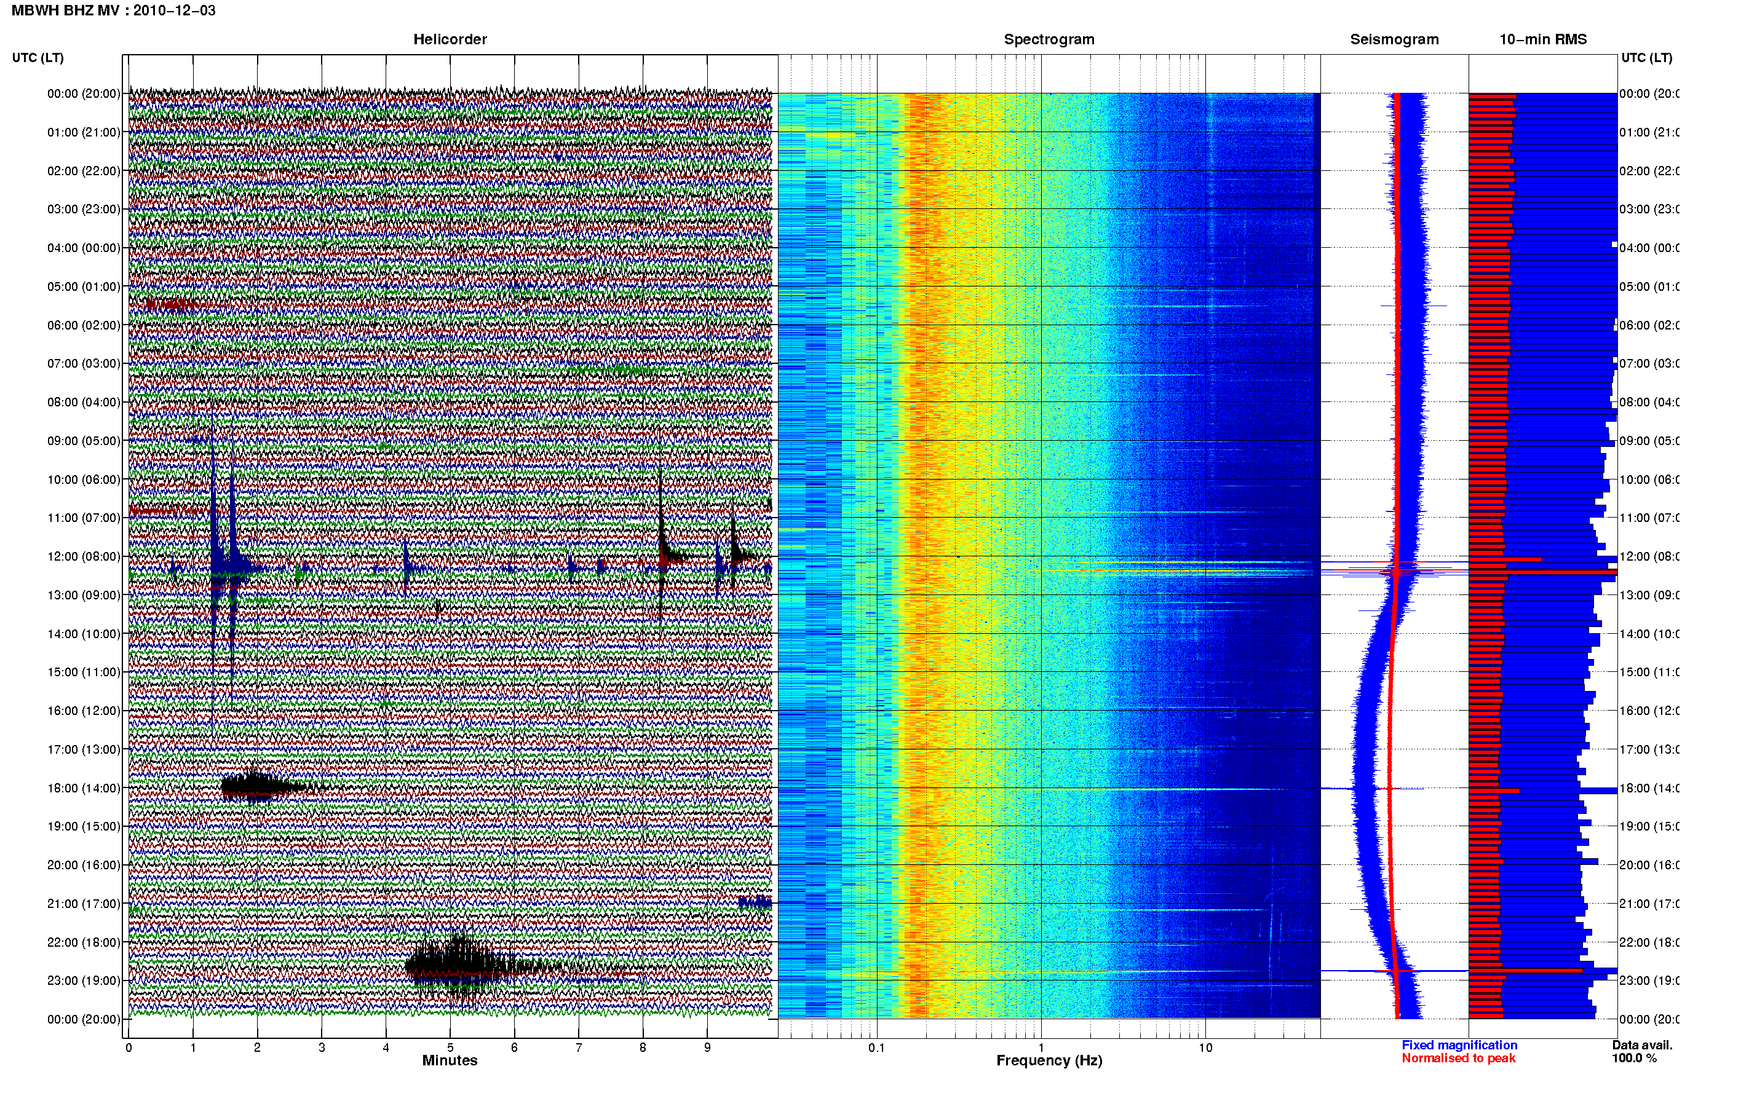Click the left time label '16:00 (12:00)'
Screen dimensions: 1749x1093
click(x=84, y=711)
